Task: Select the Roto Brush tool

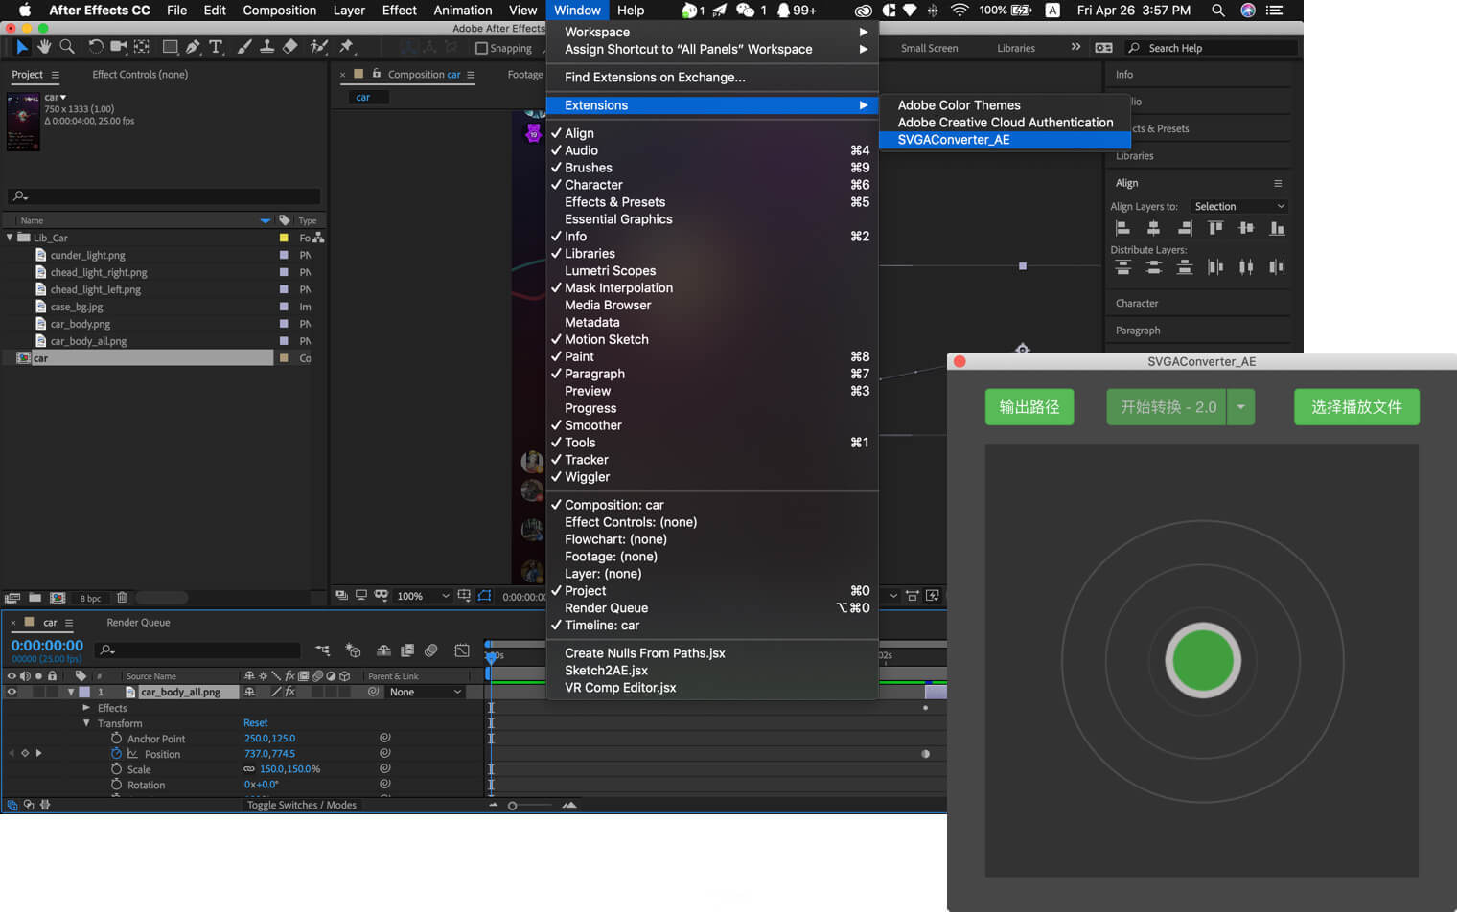Action: tap(319, 47)
